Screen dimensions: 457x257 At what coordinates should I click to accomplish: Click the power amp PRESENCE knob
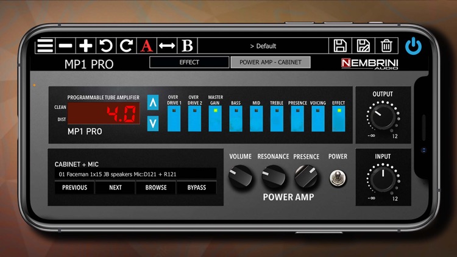click(x=306, y=177)
